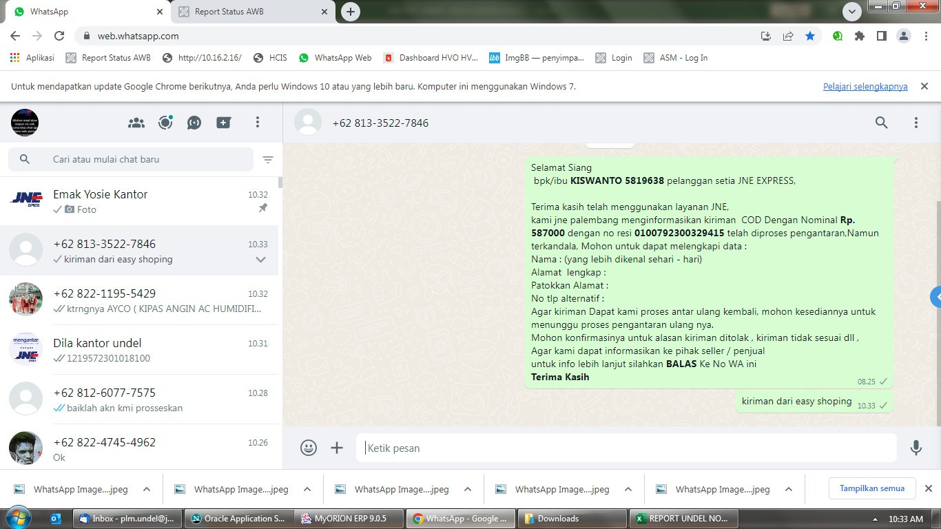Open chat with +62 812-6077-7575
Screen dimensions: 941x529
[141, 400]
